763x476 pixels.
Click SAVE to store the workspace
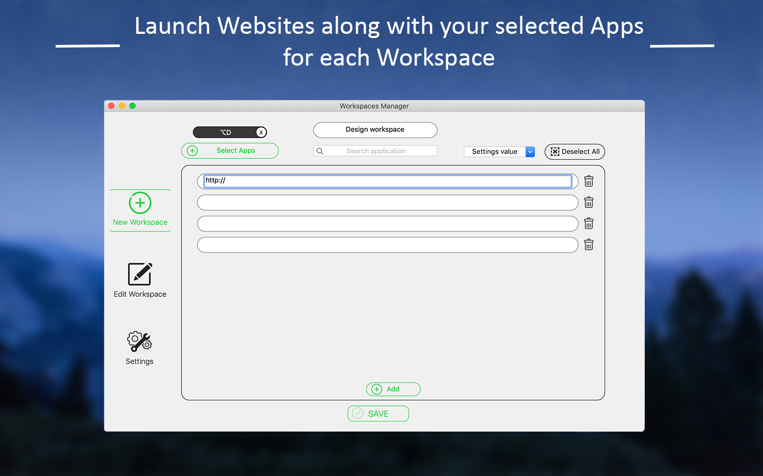pos(378,413)
